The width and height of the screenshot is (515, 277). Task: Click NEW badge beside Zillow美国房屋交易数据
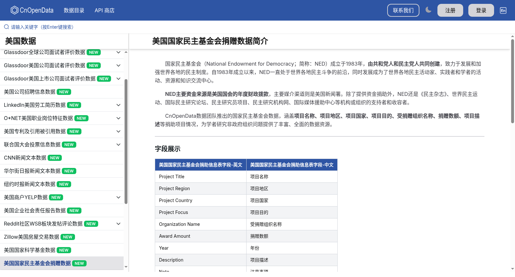pyautogui.click(x=68, y=237)
